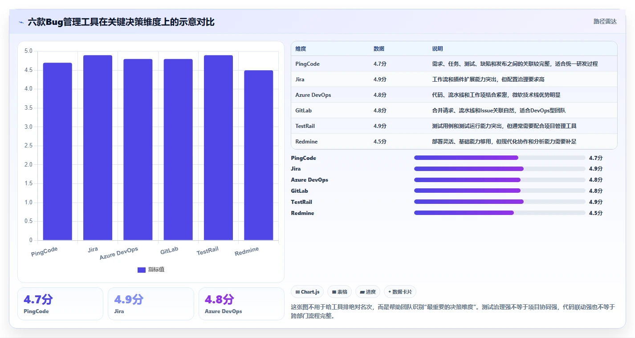The image size is (635, 338).
Task: Click the GitLab description about 合并请求
Action: coord(499,111)
